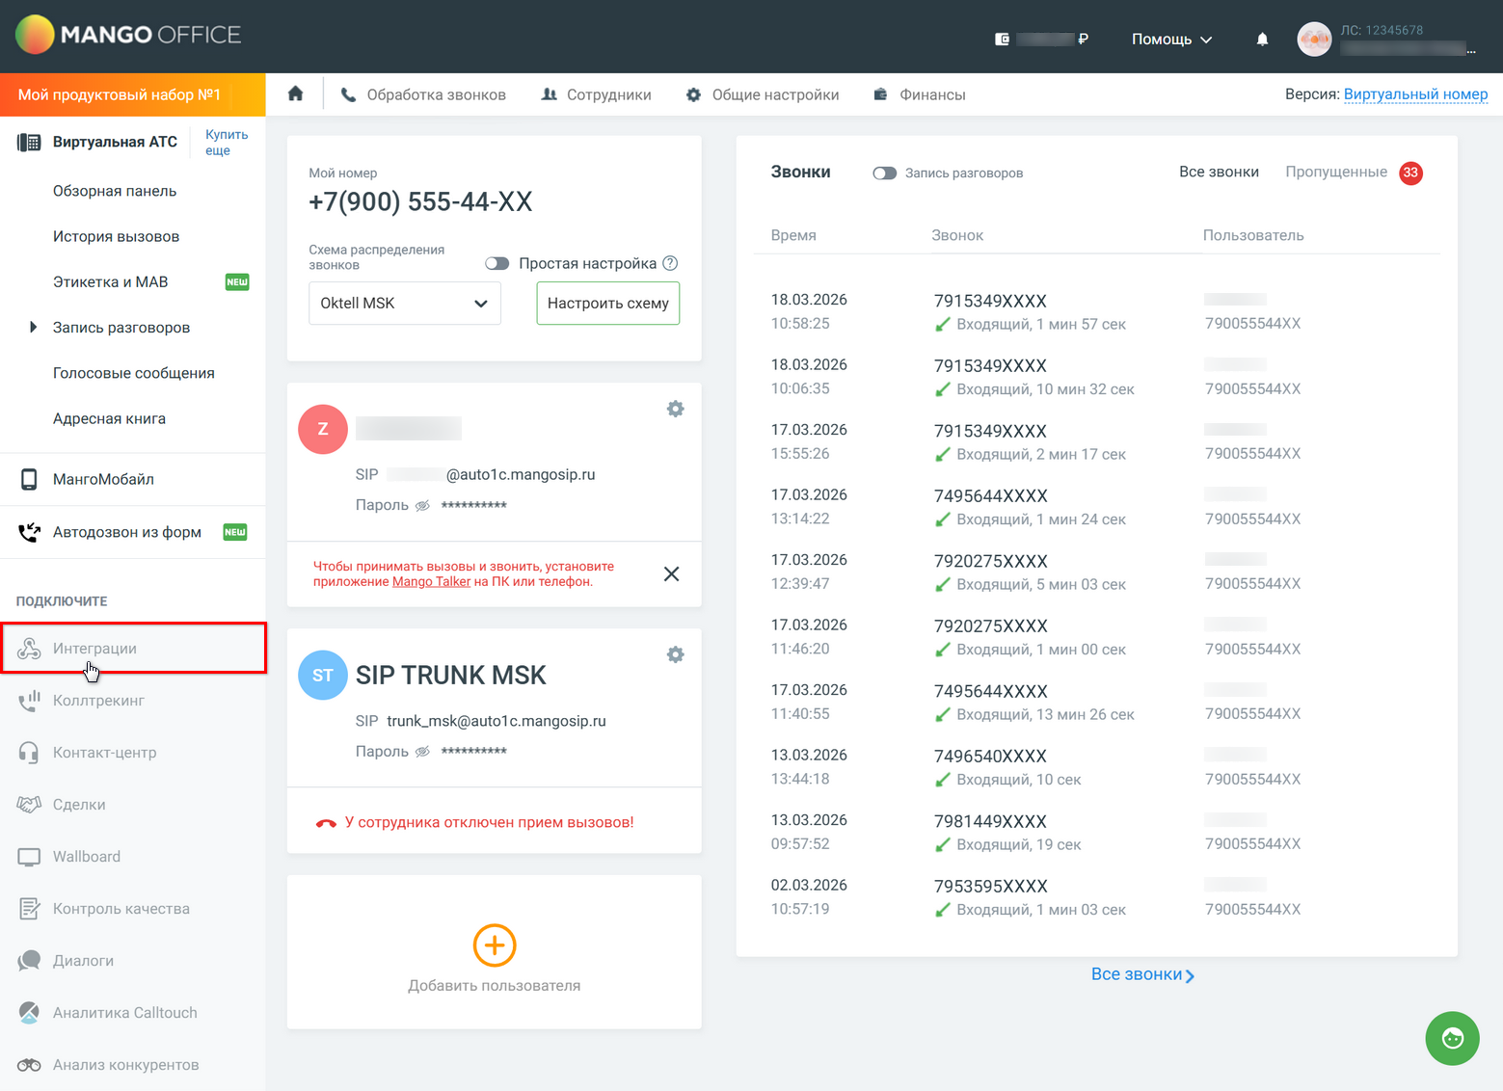1503x1091 pixels.
Task: Select Аналитика Calltouch in sidebar
Action: point(124,1012)
